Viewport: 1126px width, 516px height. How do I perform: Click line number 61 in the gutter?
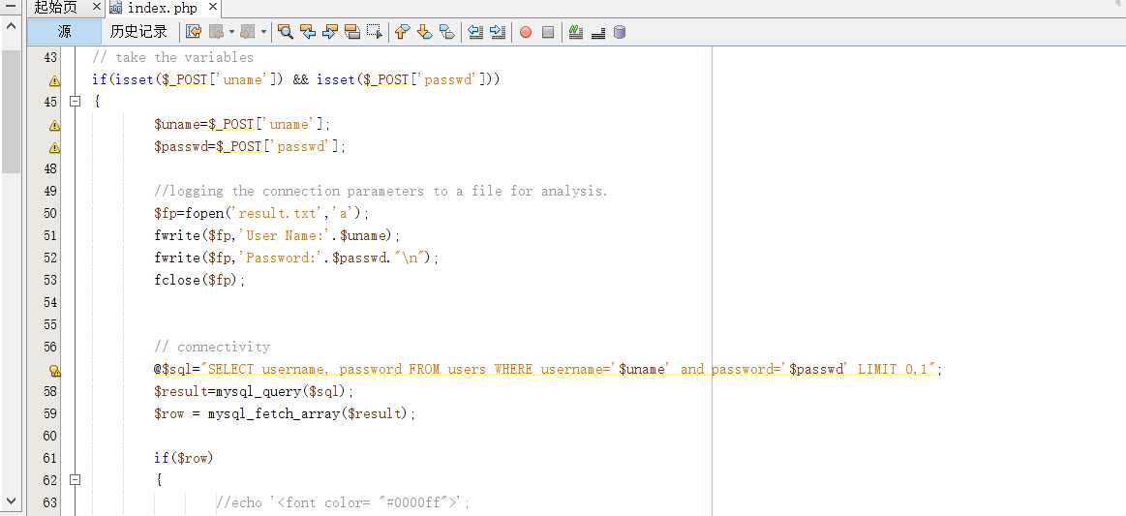pos(50,458)
